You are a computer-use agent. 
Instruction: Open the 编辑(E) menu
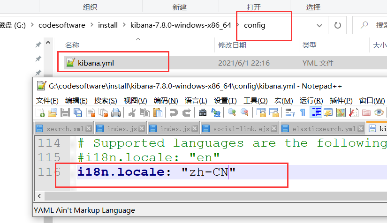(x=76, y=101)
